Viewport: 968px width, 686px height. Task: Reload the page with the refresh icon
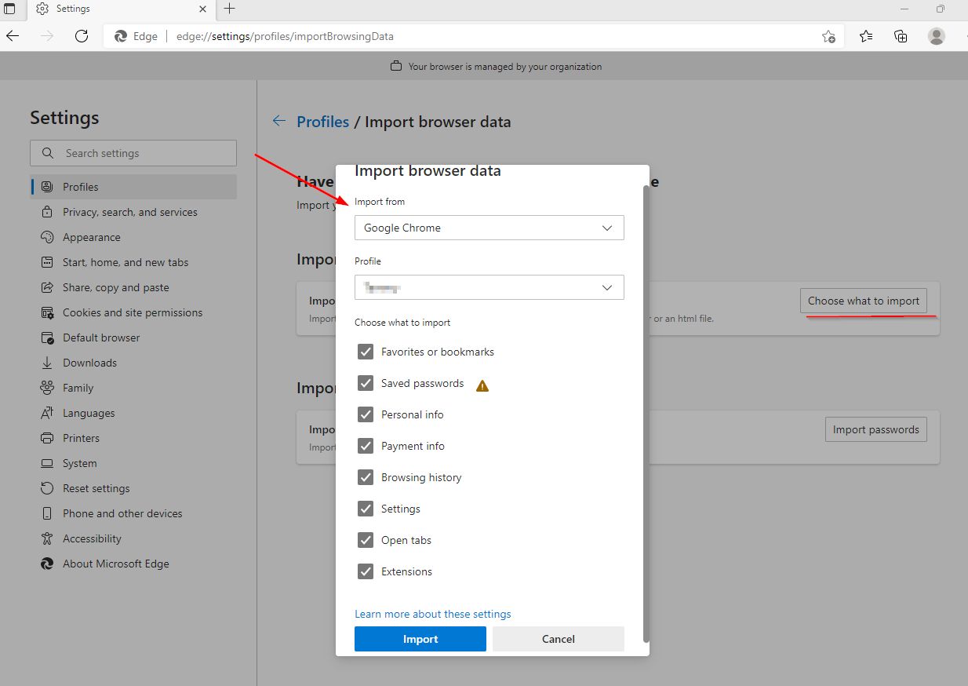point(82,36)
